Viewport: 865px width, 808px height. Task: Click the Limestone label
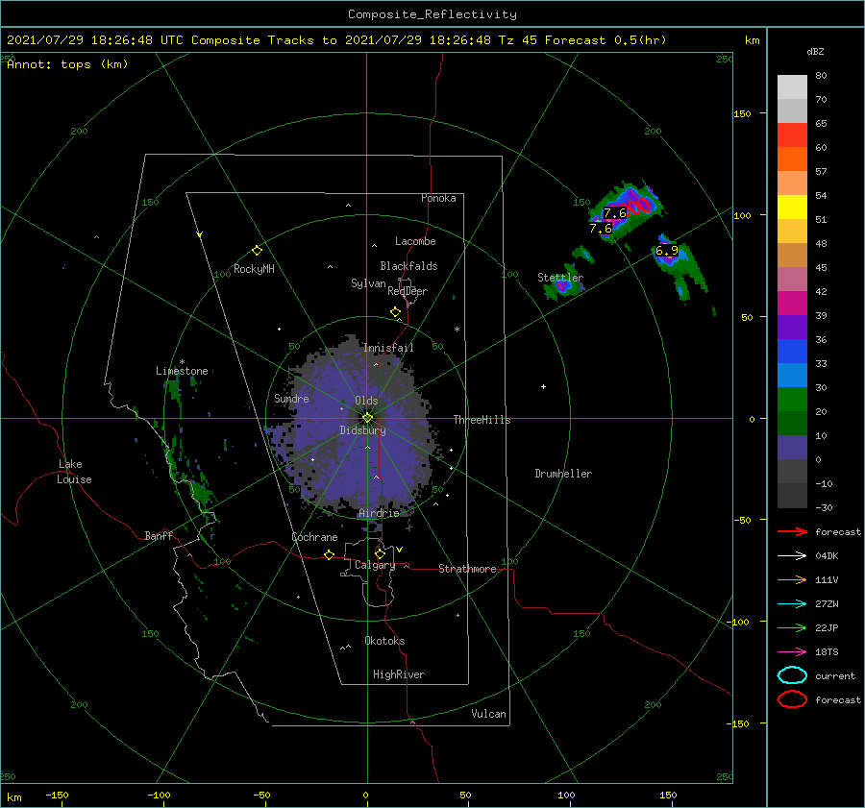[182, 371]
